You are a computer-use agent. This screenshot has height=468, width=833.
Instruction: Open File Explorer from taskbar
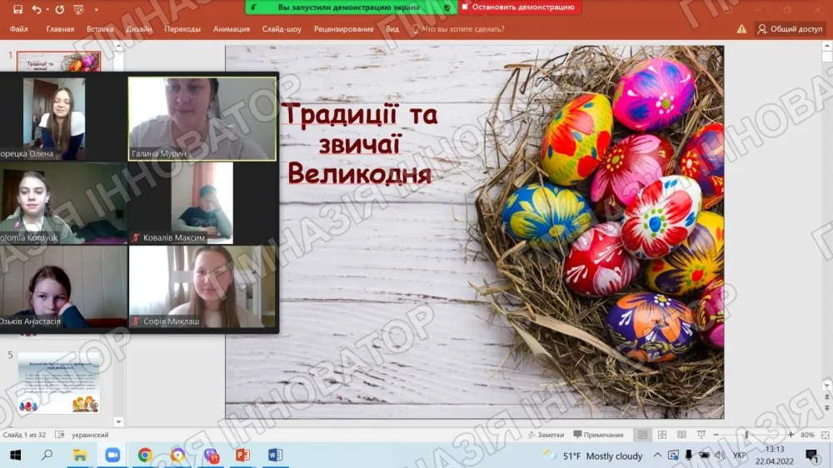tap(80, 456)
